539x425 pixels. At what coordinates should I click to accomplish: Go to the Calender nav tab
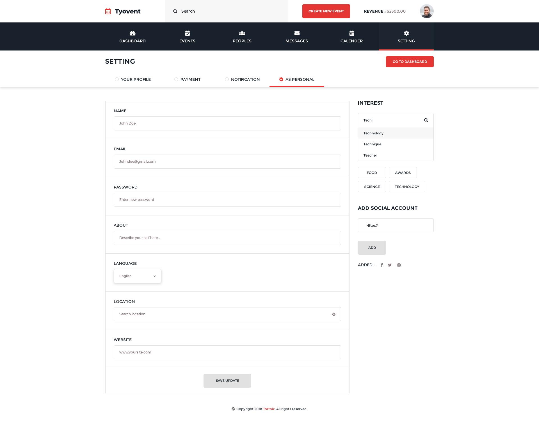pyautogui.click(x=351, y=36)
